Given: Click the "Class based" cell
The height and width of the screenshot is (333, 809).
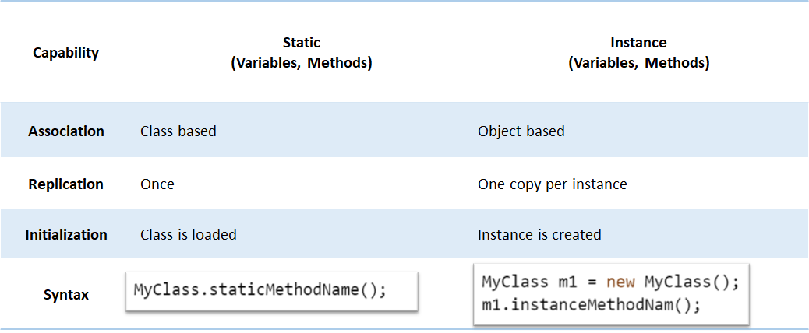Looking at the screenshot, I should (x=178, y=131).
